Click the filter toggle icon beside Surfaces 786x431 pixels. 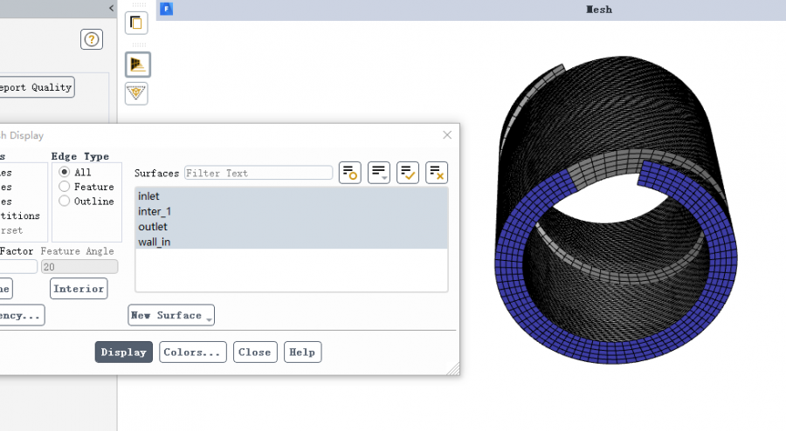pyautogui.click(x=349, y=173)
